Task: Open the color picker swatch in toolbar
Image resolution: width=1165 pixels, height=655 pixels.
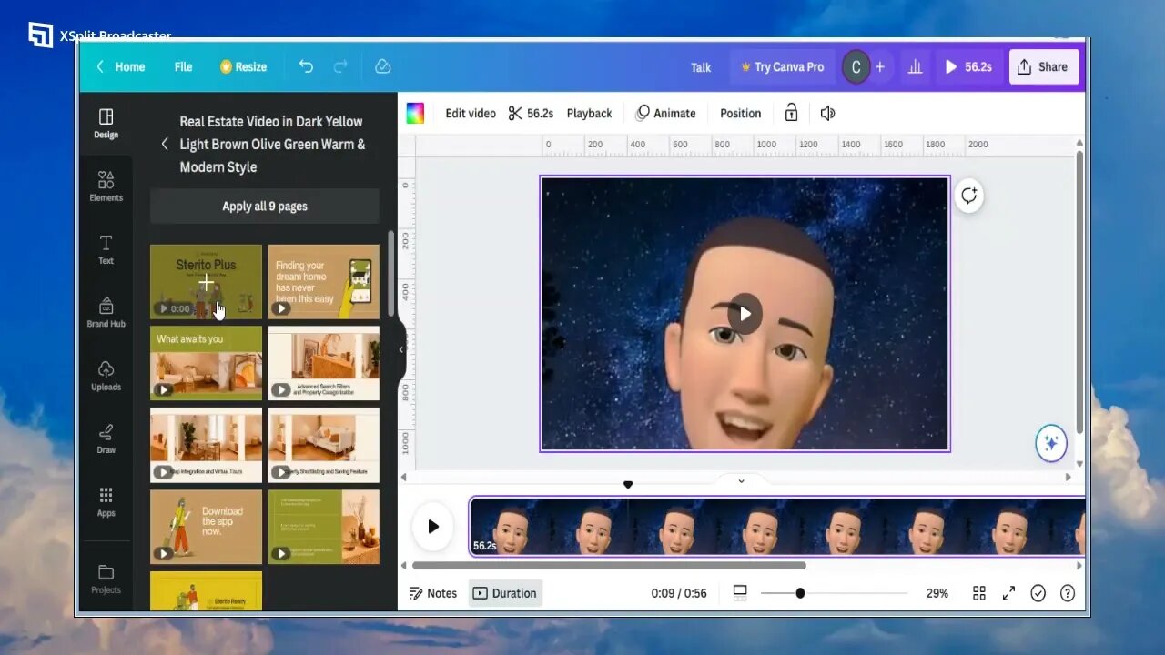Action: point(415,113)
